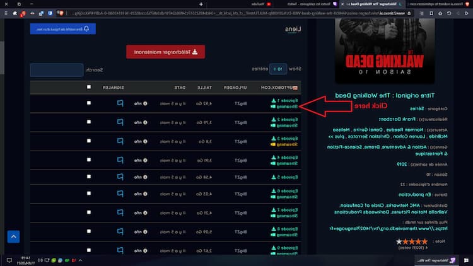Click the streaming icon under Episode 6

click(x=273, y=197)
